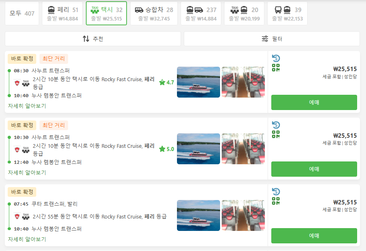View the boat photo in first result
The width and height of the screenshot is (366, 251).
[198, 82]
